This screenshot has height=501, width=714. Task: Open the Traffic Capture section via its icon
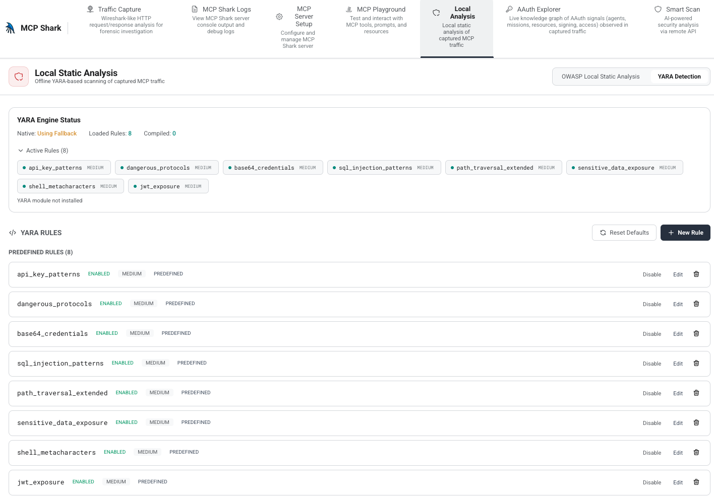[x=90, y=9]
